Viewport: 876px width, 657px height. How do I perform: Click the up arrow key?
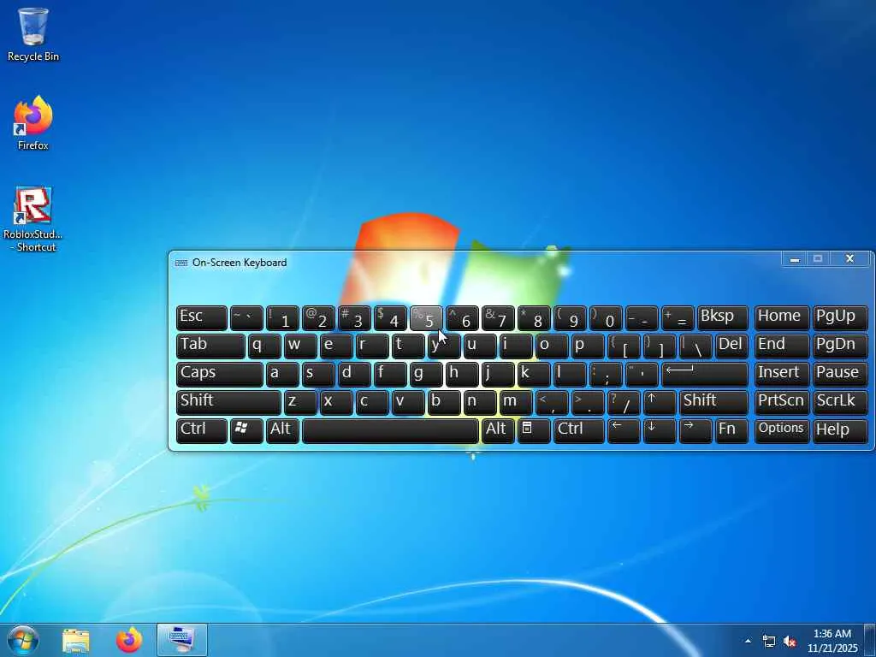pyautogui.click(x=660, y=402)
